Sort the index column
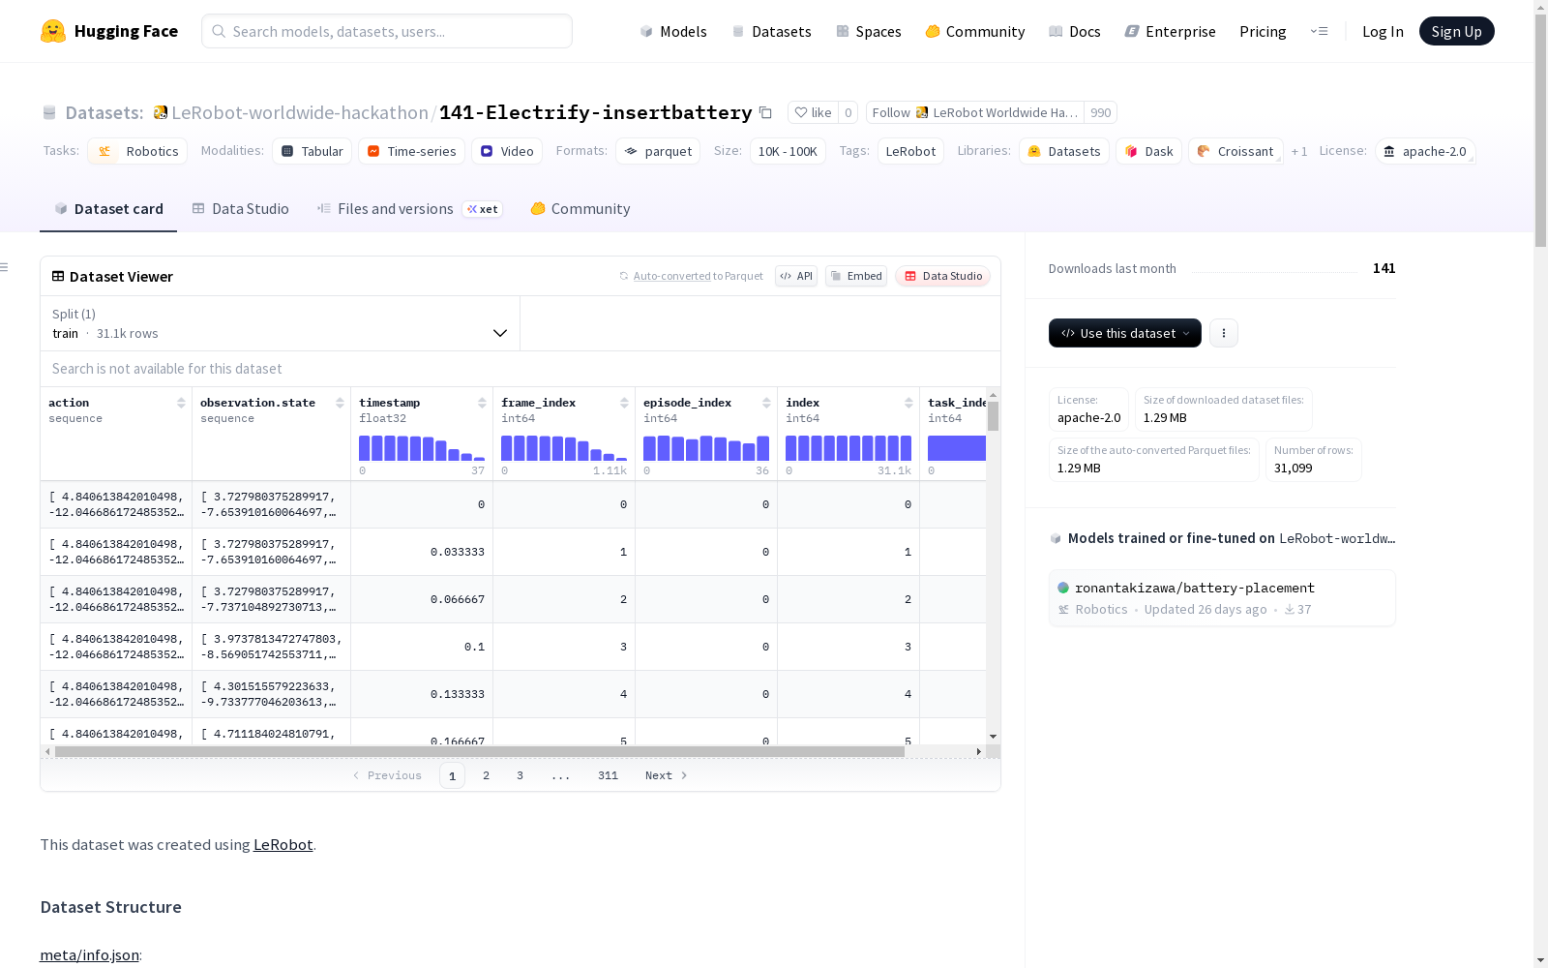1548x968 pixels. click(908, 403)
